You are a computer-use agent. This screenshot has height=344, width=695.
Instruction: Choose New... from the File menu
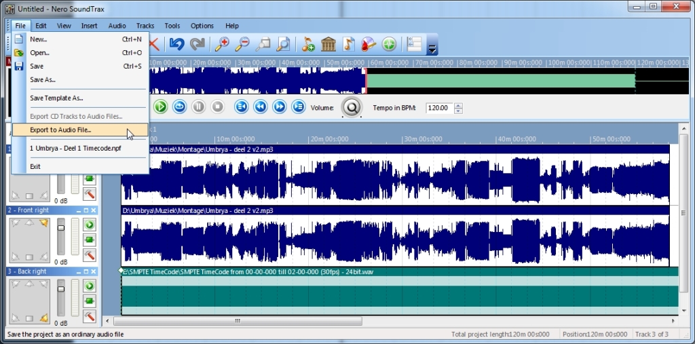(80, 39)
